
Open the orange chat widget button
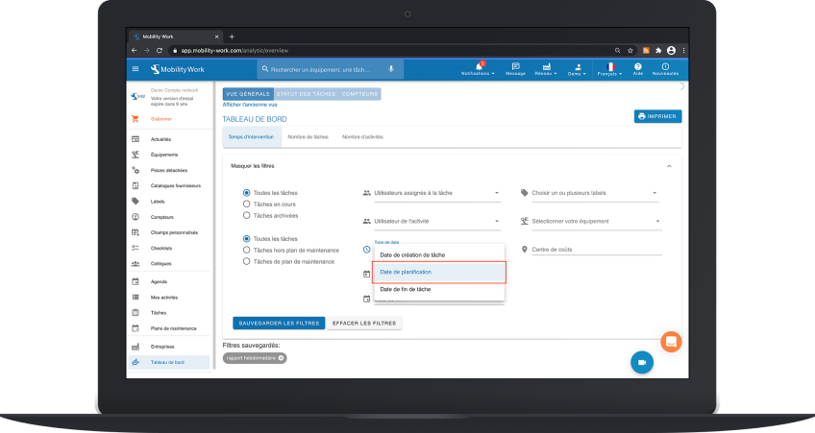[x=671, y=342]
